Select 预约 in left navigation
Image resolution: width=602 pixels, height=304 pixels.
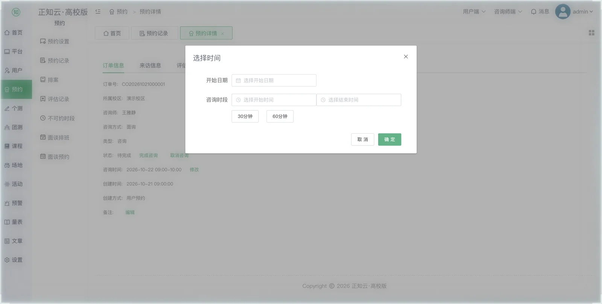pos(16,89)
